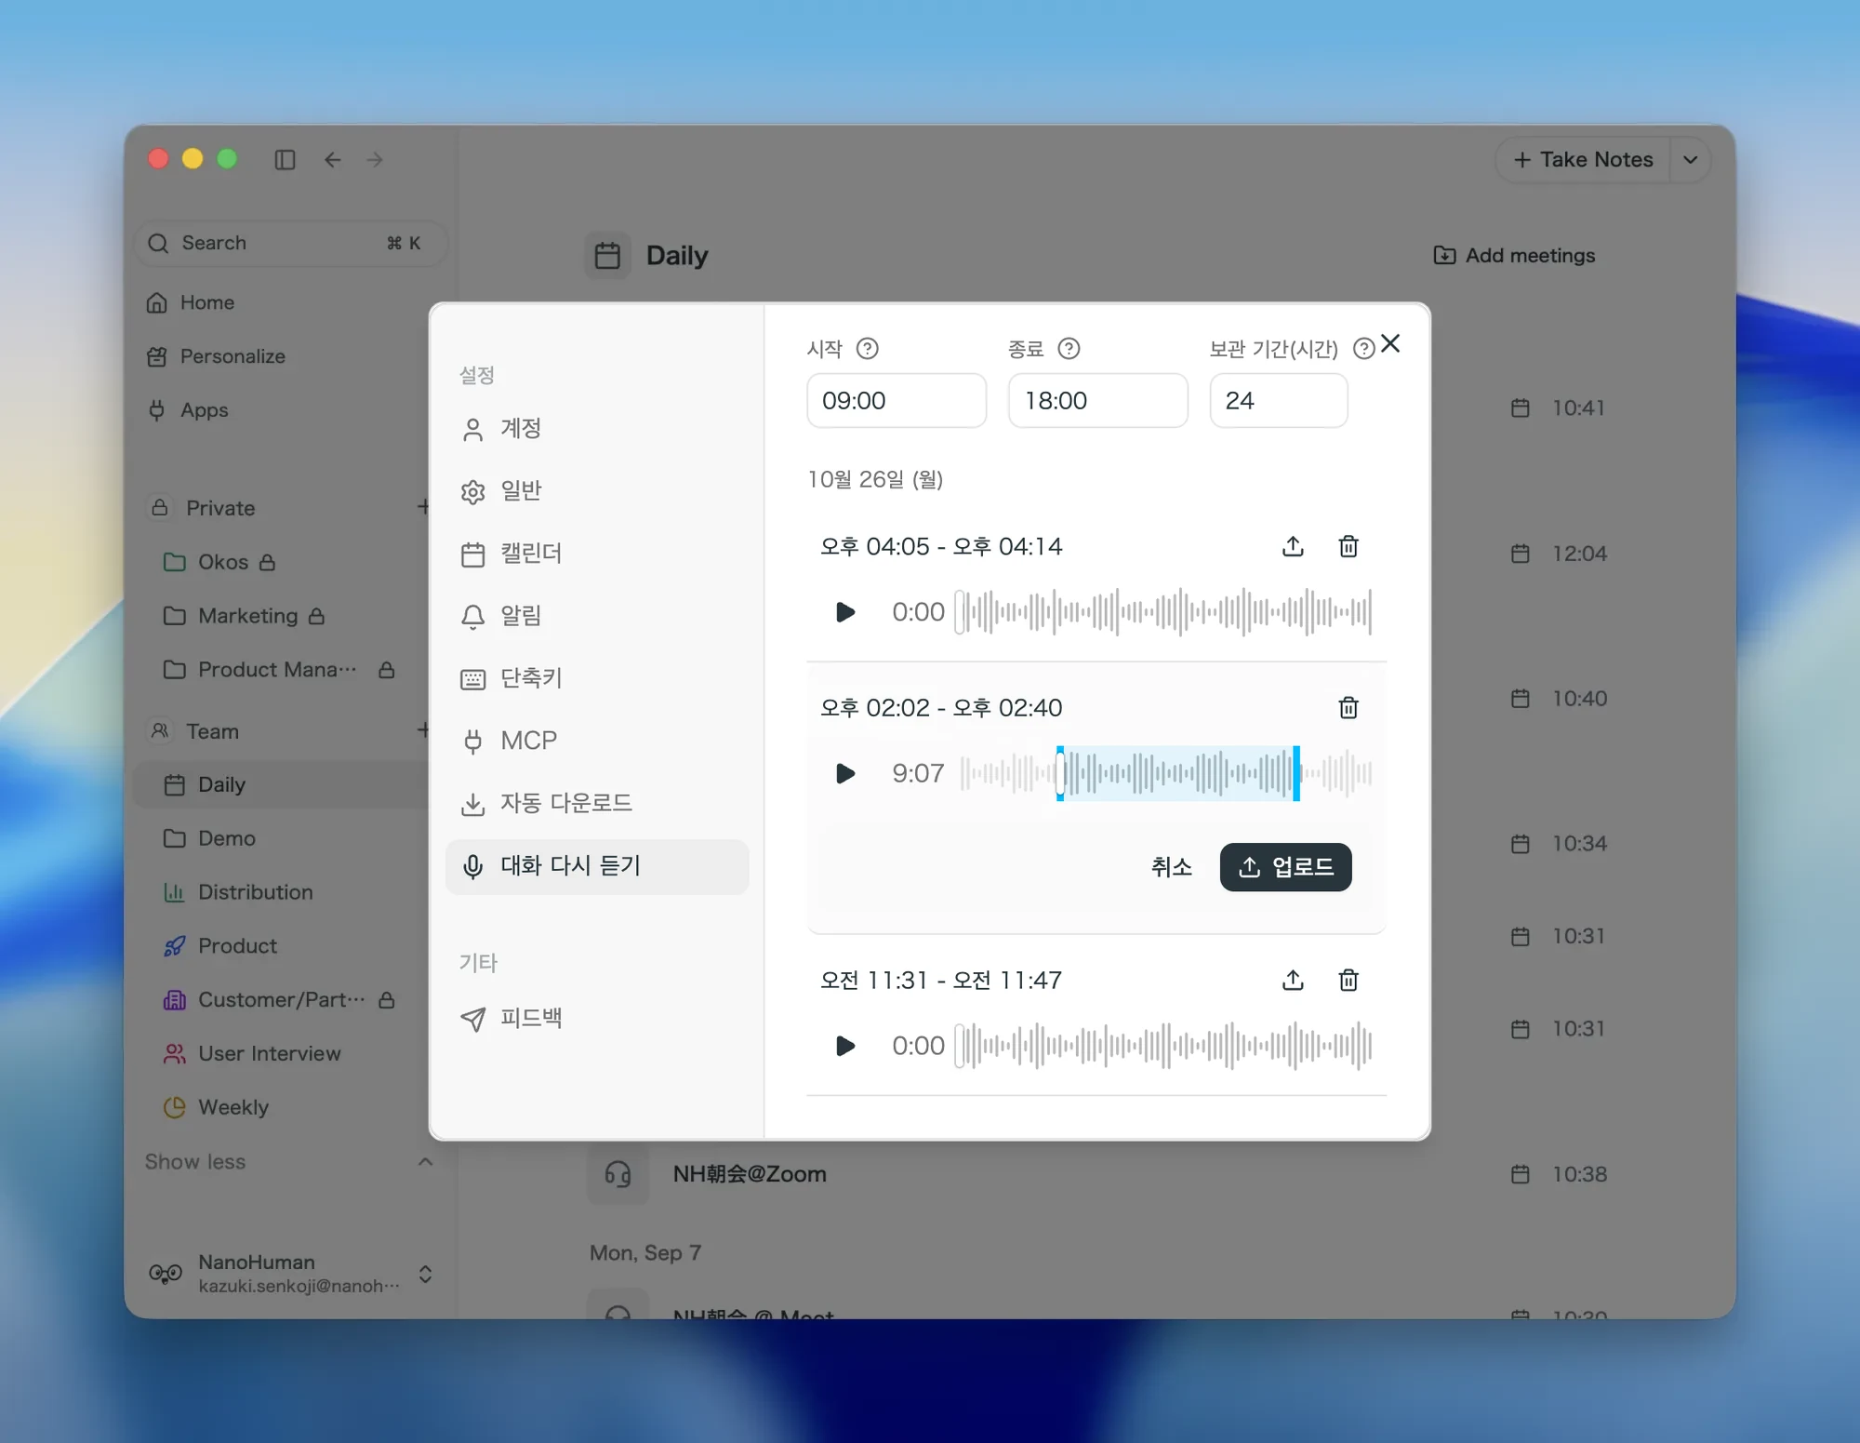Screen dimensions: 1860x1443
Task: Click the 업로드 button
Action: coord(1285,867)
